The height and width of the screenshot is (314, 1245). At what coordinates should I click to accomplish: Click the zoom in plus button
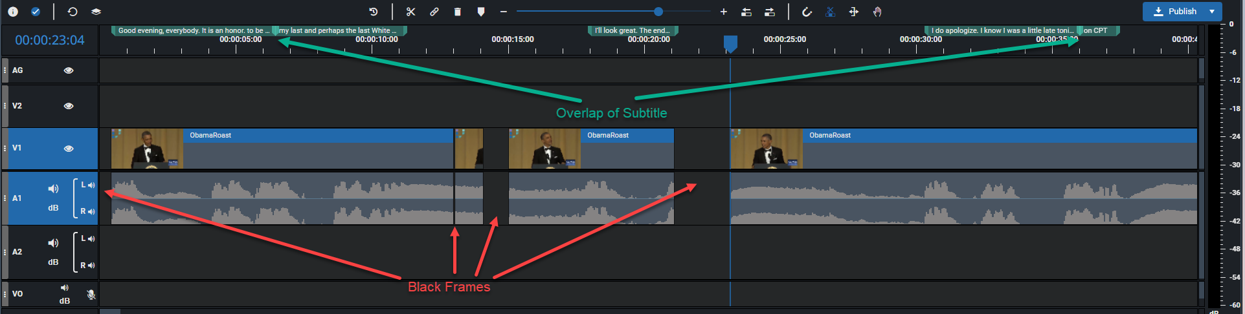pos(723,12)
